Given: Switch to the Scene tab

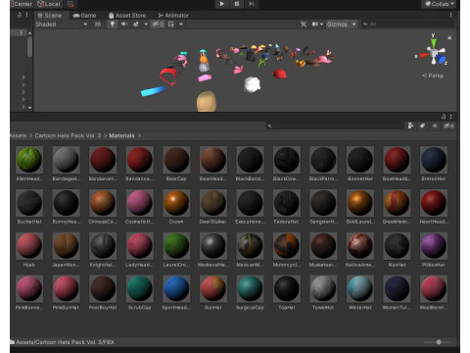Looking at the screenshot, I should point(50,16).
